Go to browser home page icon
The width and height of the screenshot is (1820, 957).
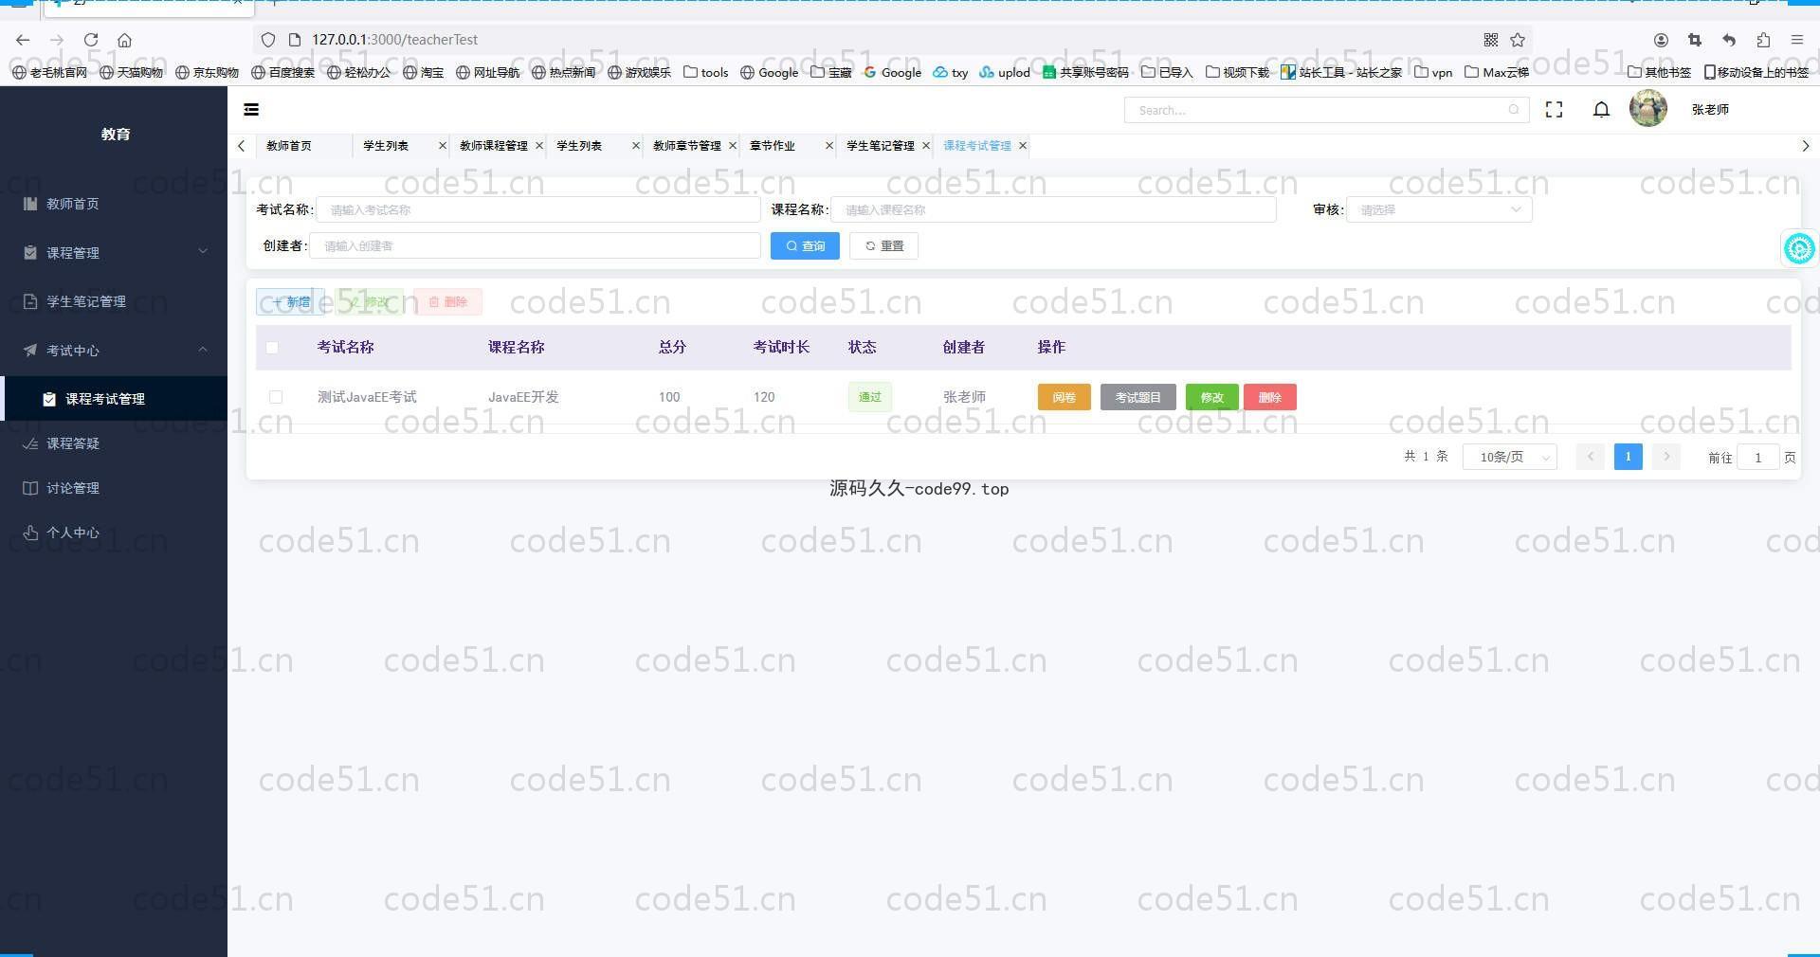point(124,40)
